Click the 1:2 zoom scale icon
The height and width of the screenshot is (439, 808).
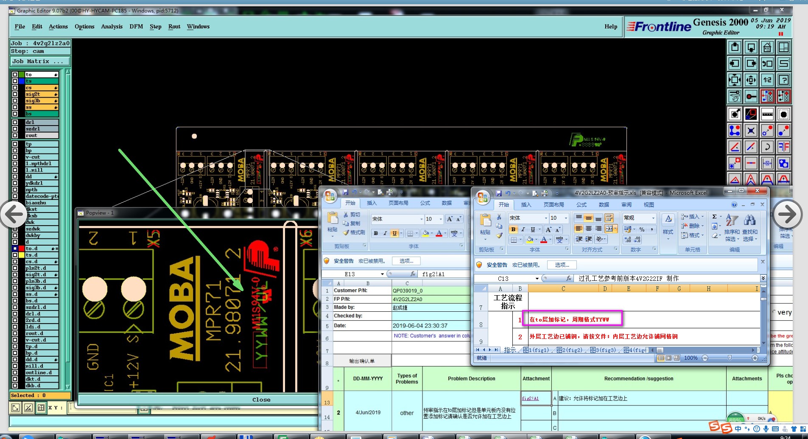pos(767,80)
